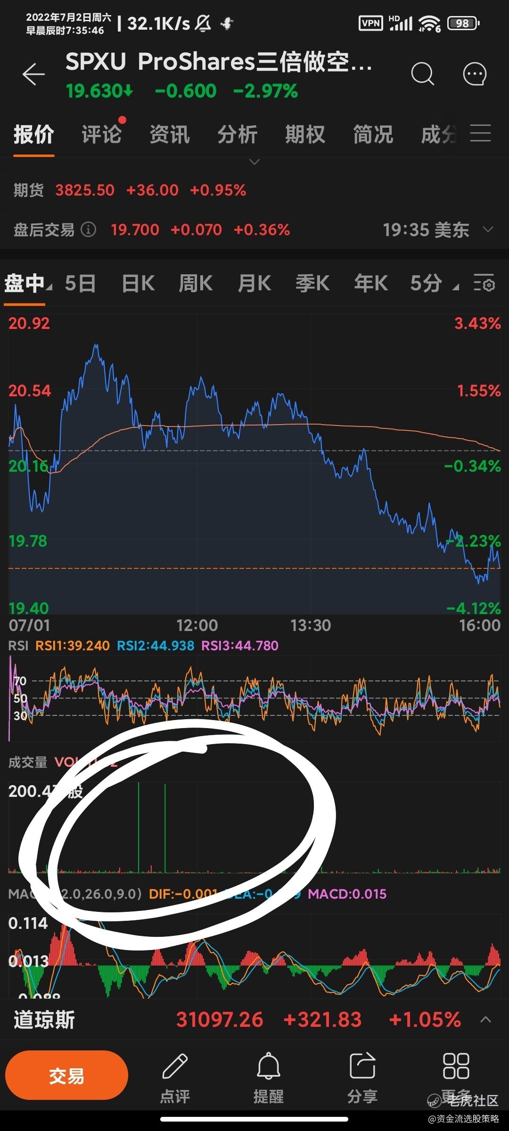
Task: Tap the MACD histogram chart
Action: tap(254, 956)
